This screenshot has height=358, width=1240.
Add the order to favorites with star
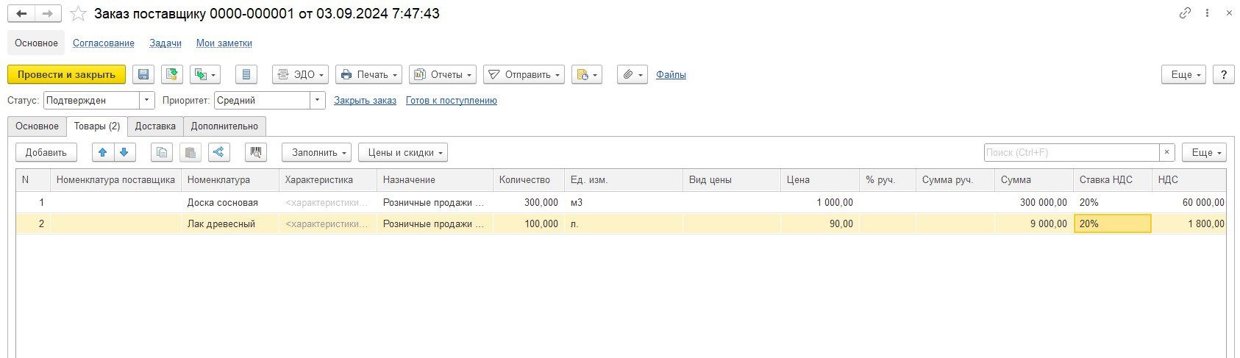click(78, 14)
